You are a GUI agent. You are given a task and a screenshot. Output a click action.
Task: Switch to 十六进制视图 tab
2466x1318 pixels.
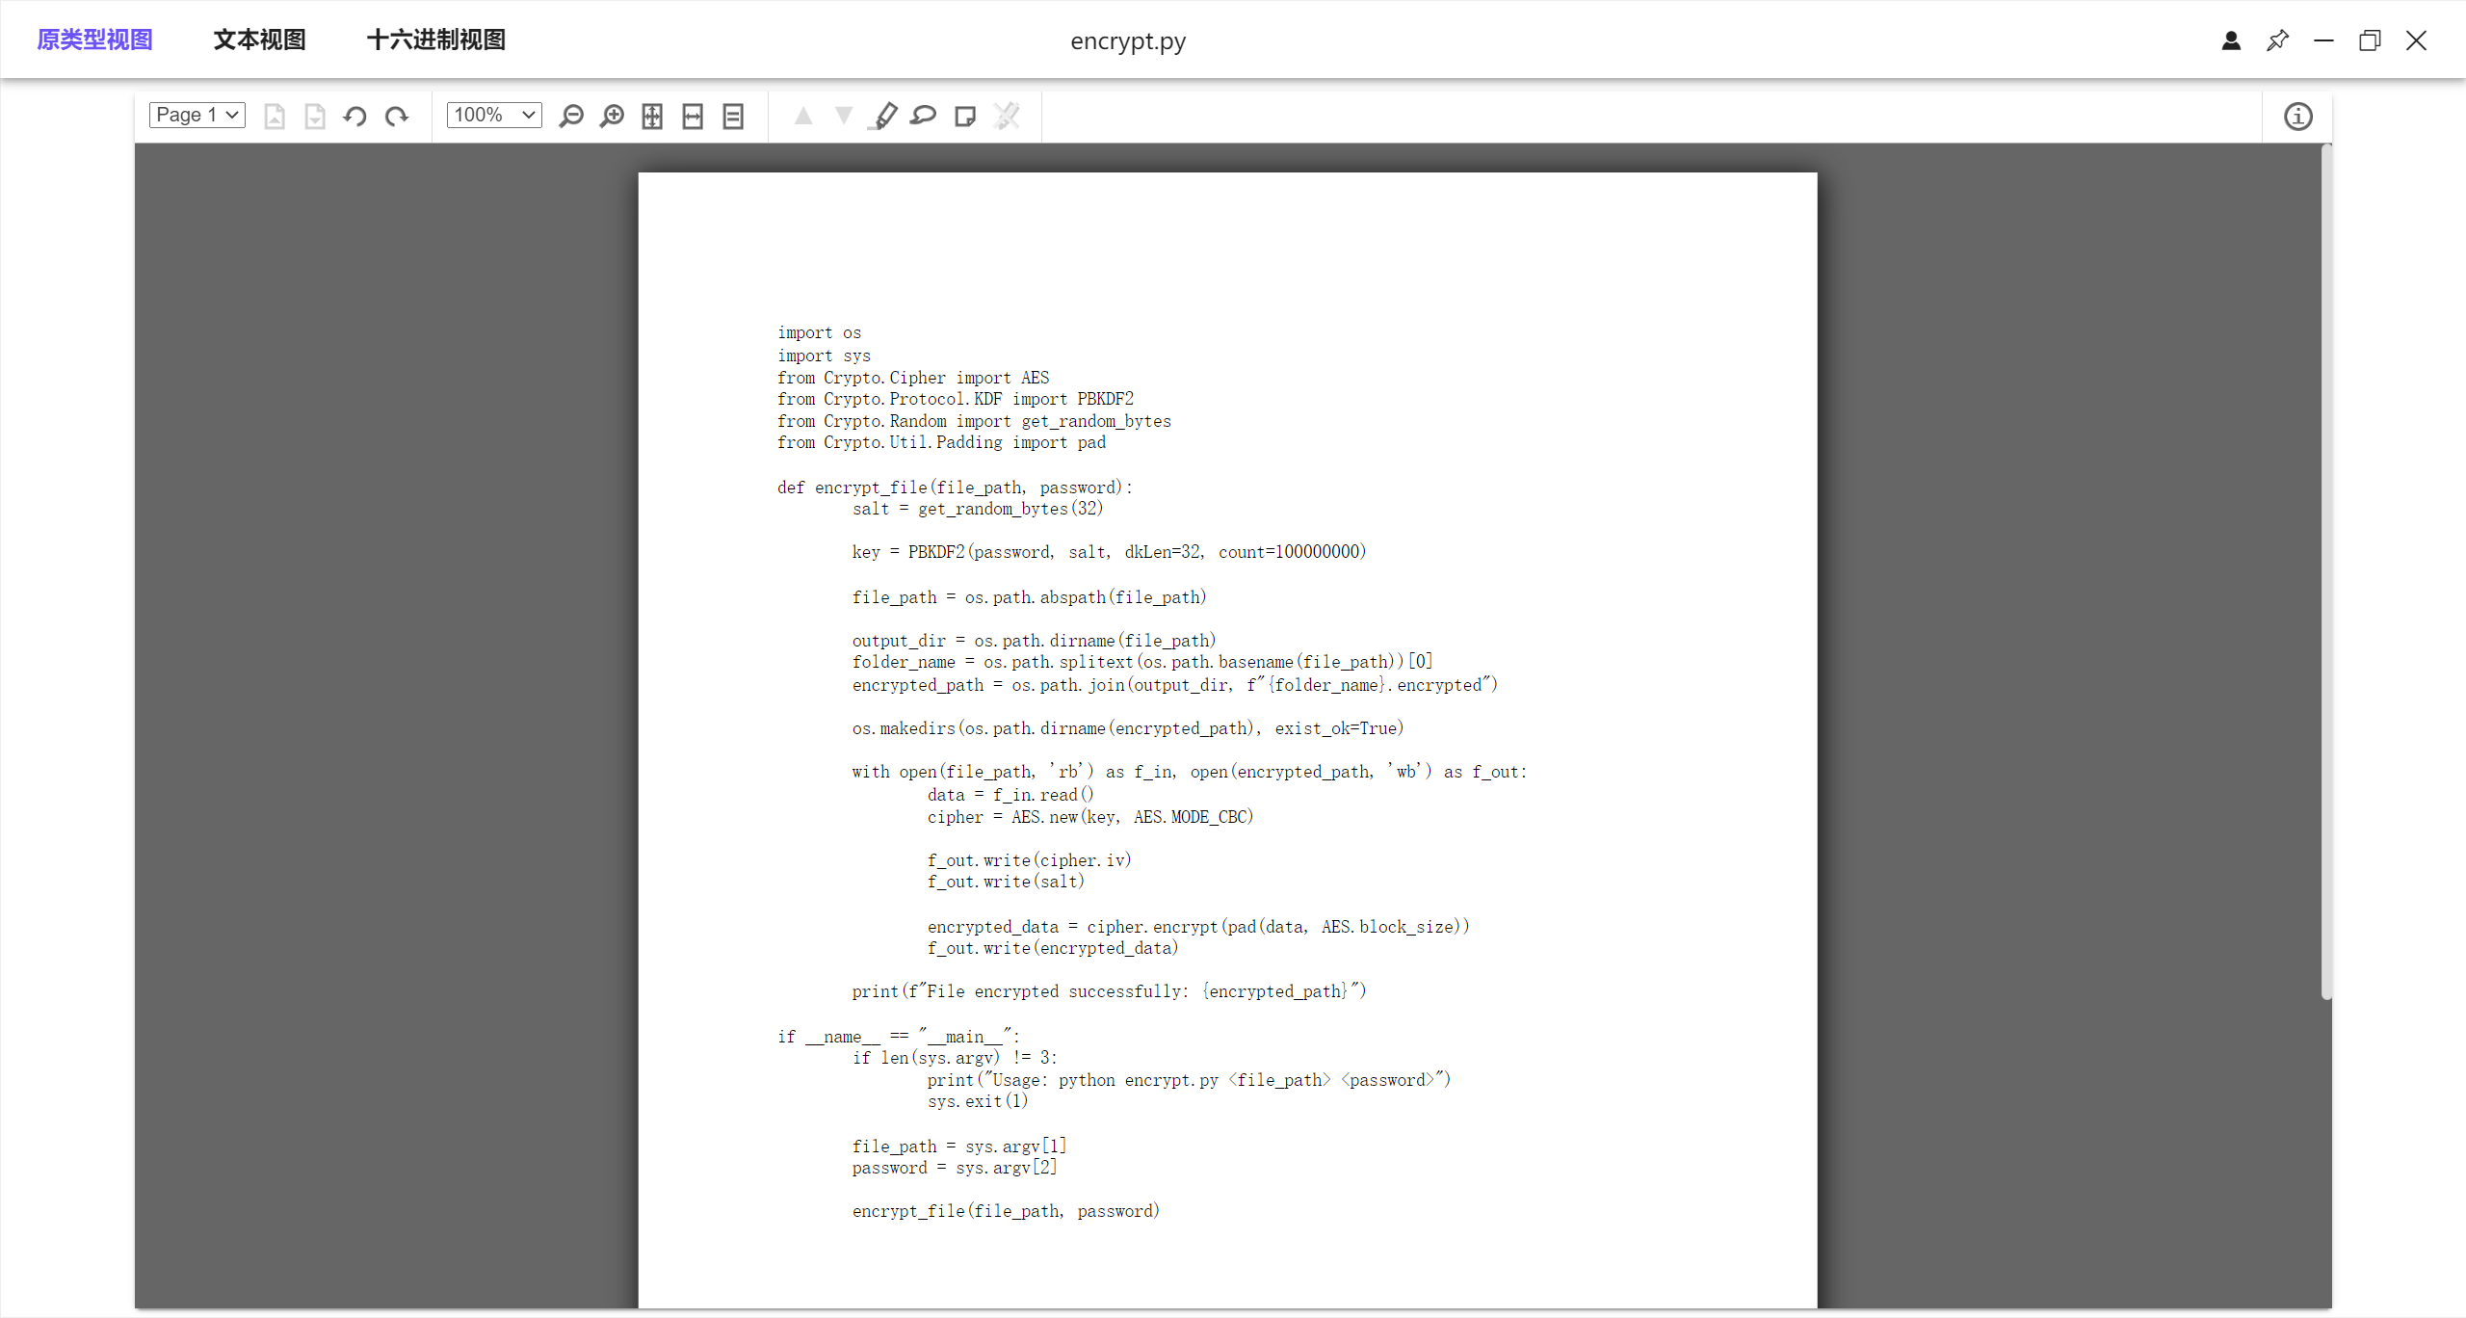pyautogui.click(x=435, y=40)
